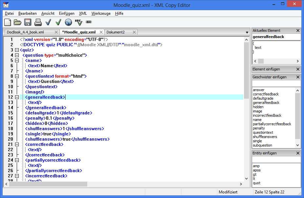Close the Moodle_quiz.xml tab
This screenshot has width=304, height=198.
[x=101, y=32]
